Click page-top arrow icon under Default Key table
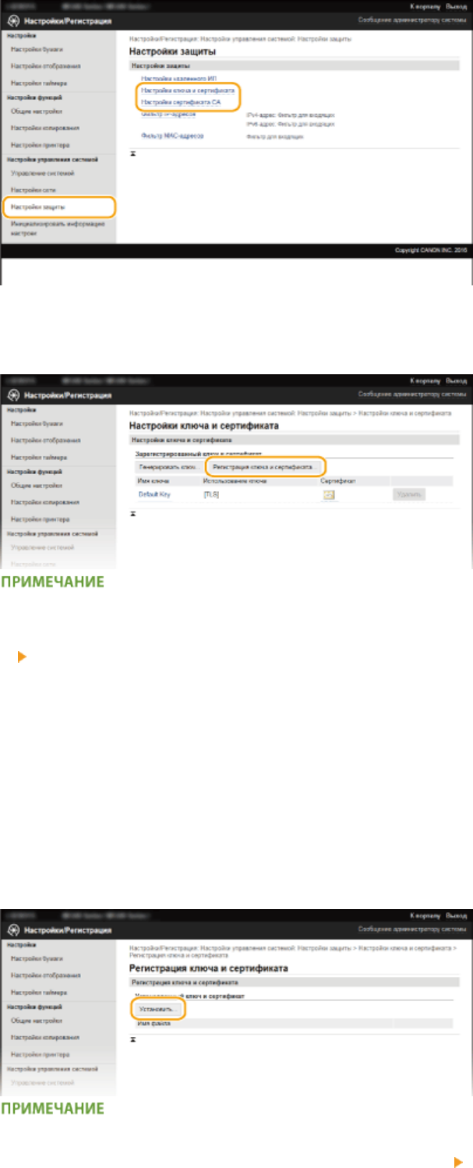473x1168 pixels. click(x=132, y=513)
